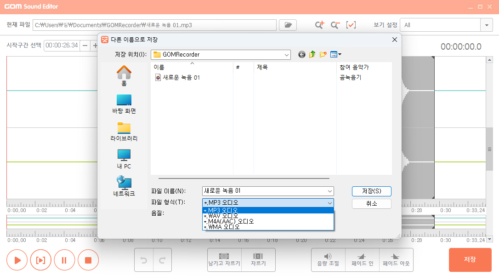Go back to previous folder in save dialog
This screenshot has height=276, width=499.
pyautogui.click(x=302, y=54)
